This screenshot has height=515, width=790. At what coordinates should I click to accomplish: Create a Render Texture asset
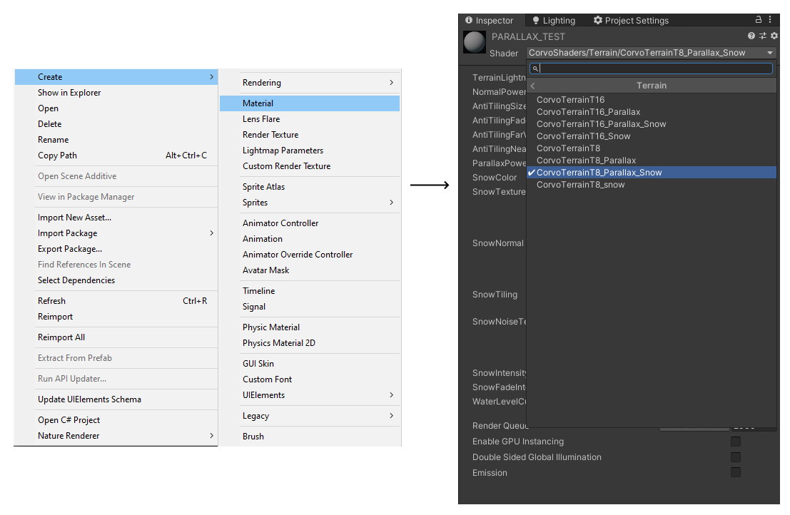[310, 134]
